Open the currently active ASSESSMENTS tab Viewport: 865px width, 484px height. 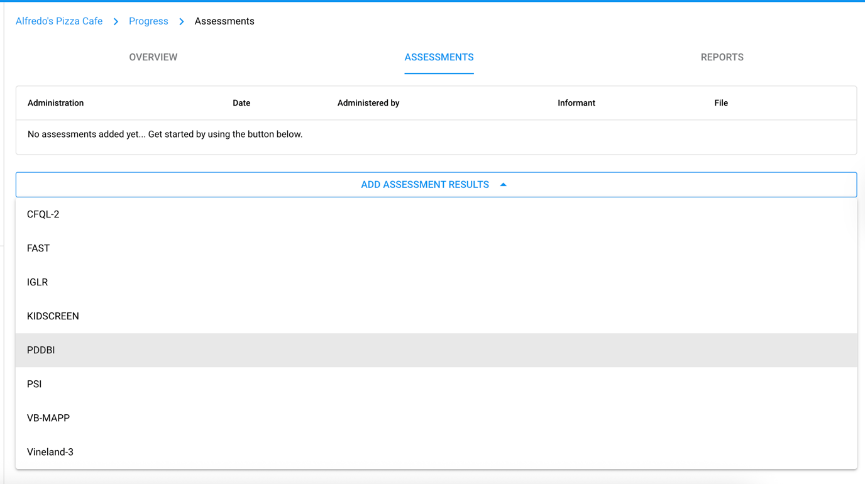(439, 57)
